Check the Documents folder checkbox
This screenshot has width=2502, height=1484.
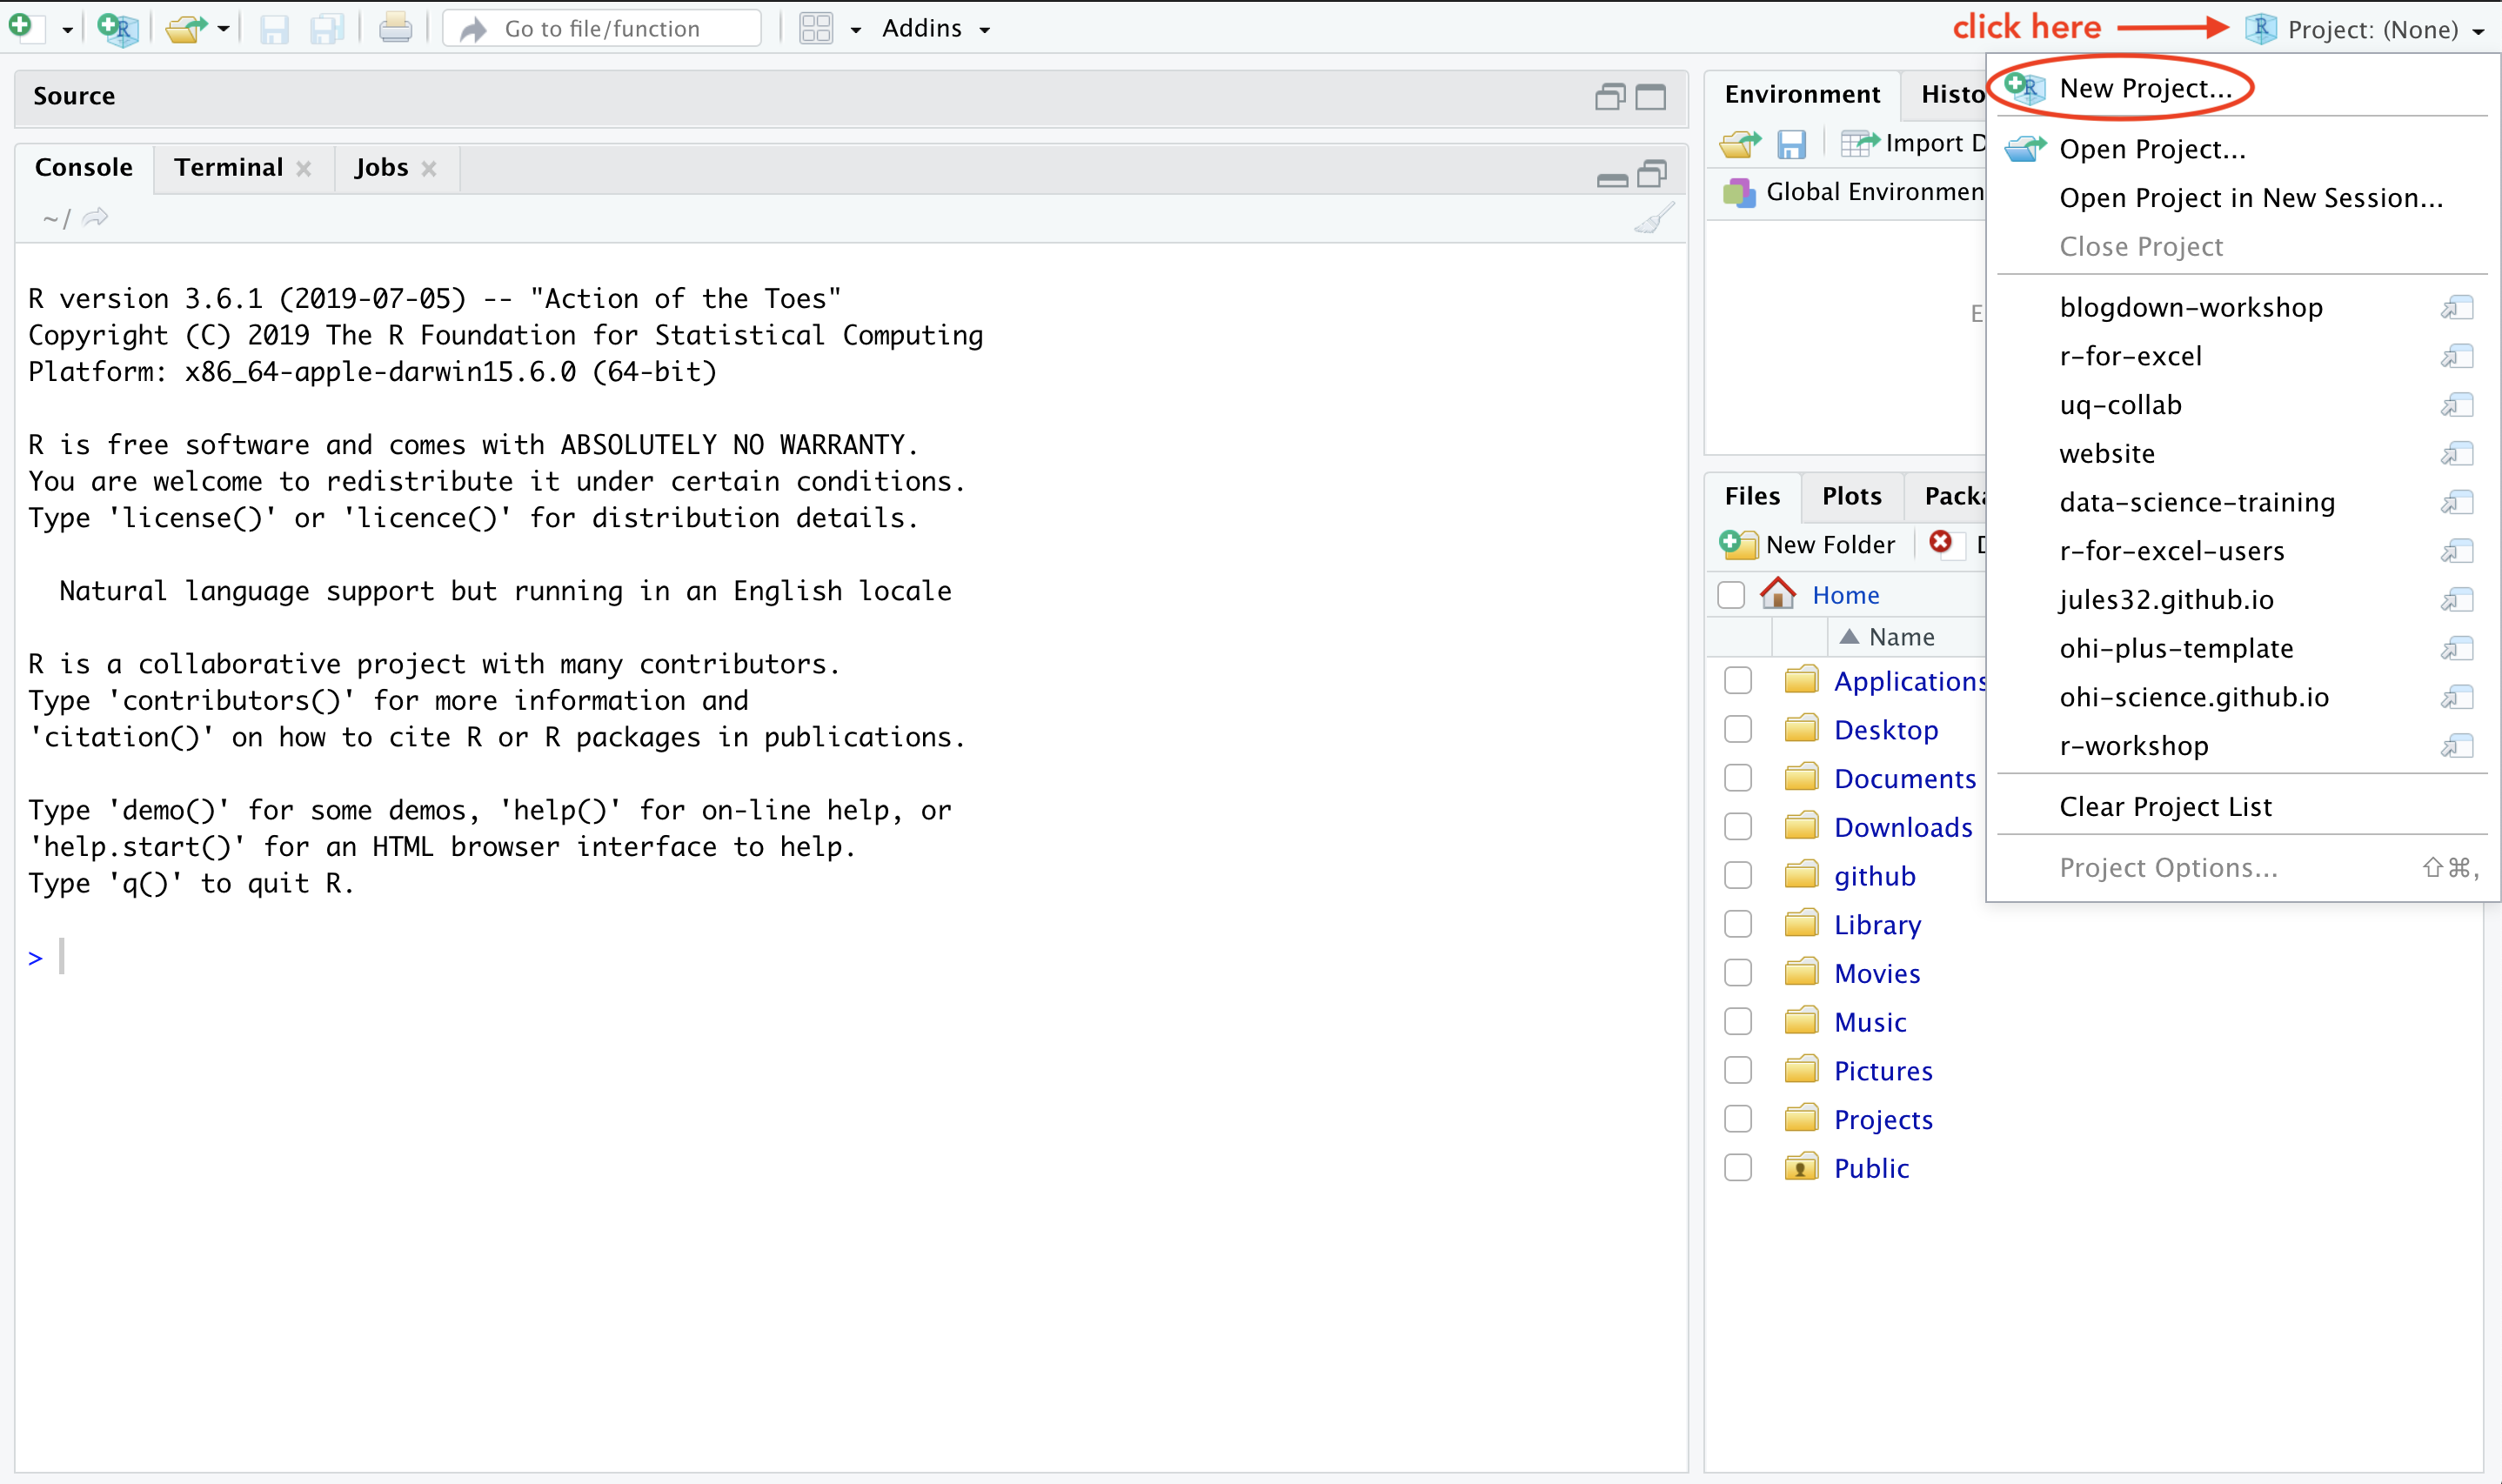(x=1738, y=778)
